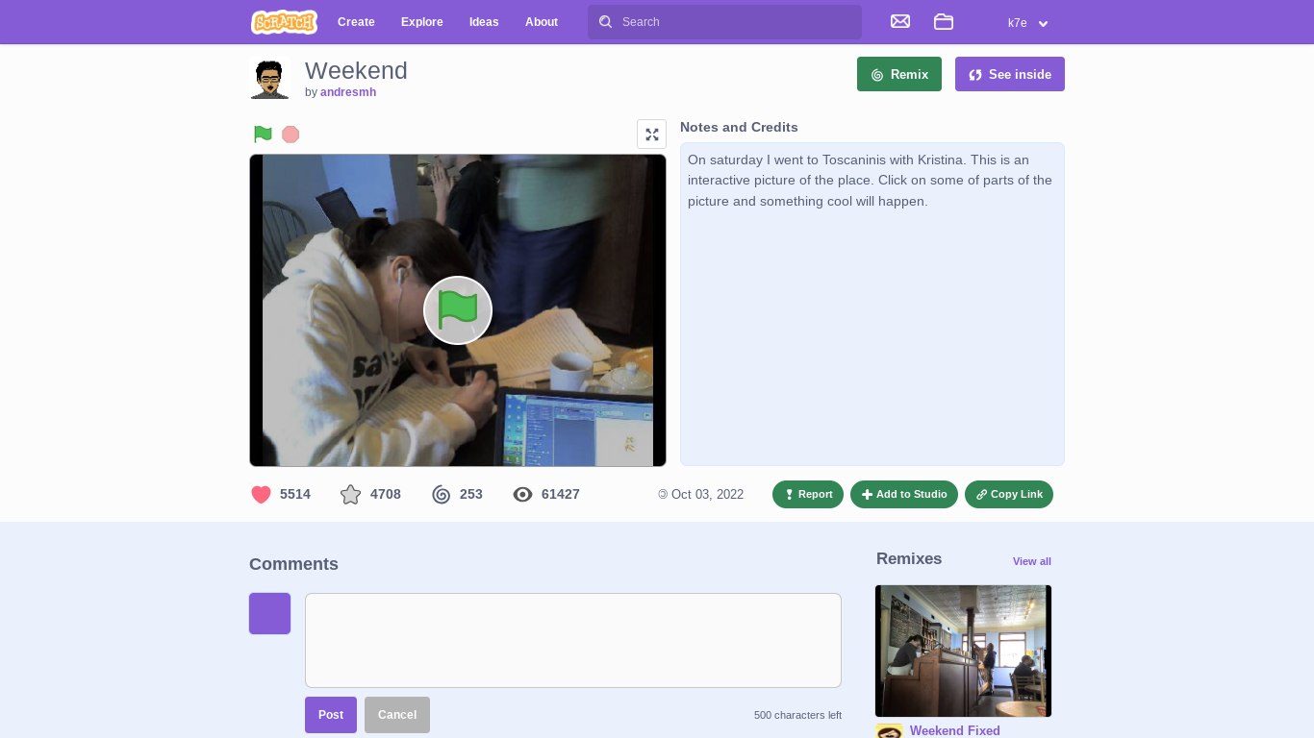Open the Messages envelope icon
1314x738 pixels.
click(x=900, y=21)
